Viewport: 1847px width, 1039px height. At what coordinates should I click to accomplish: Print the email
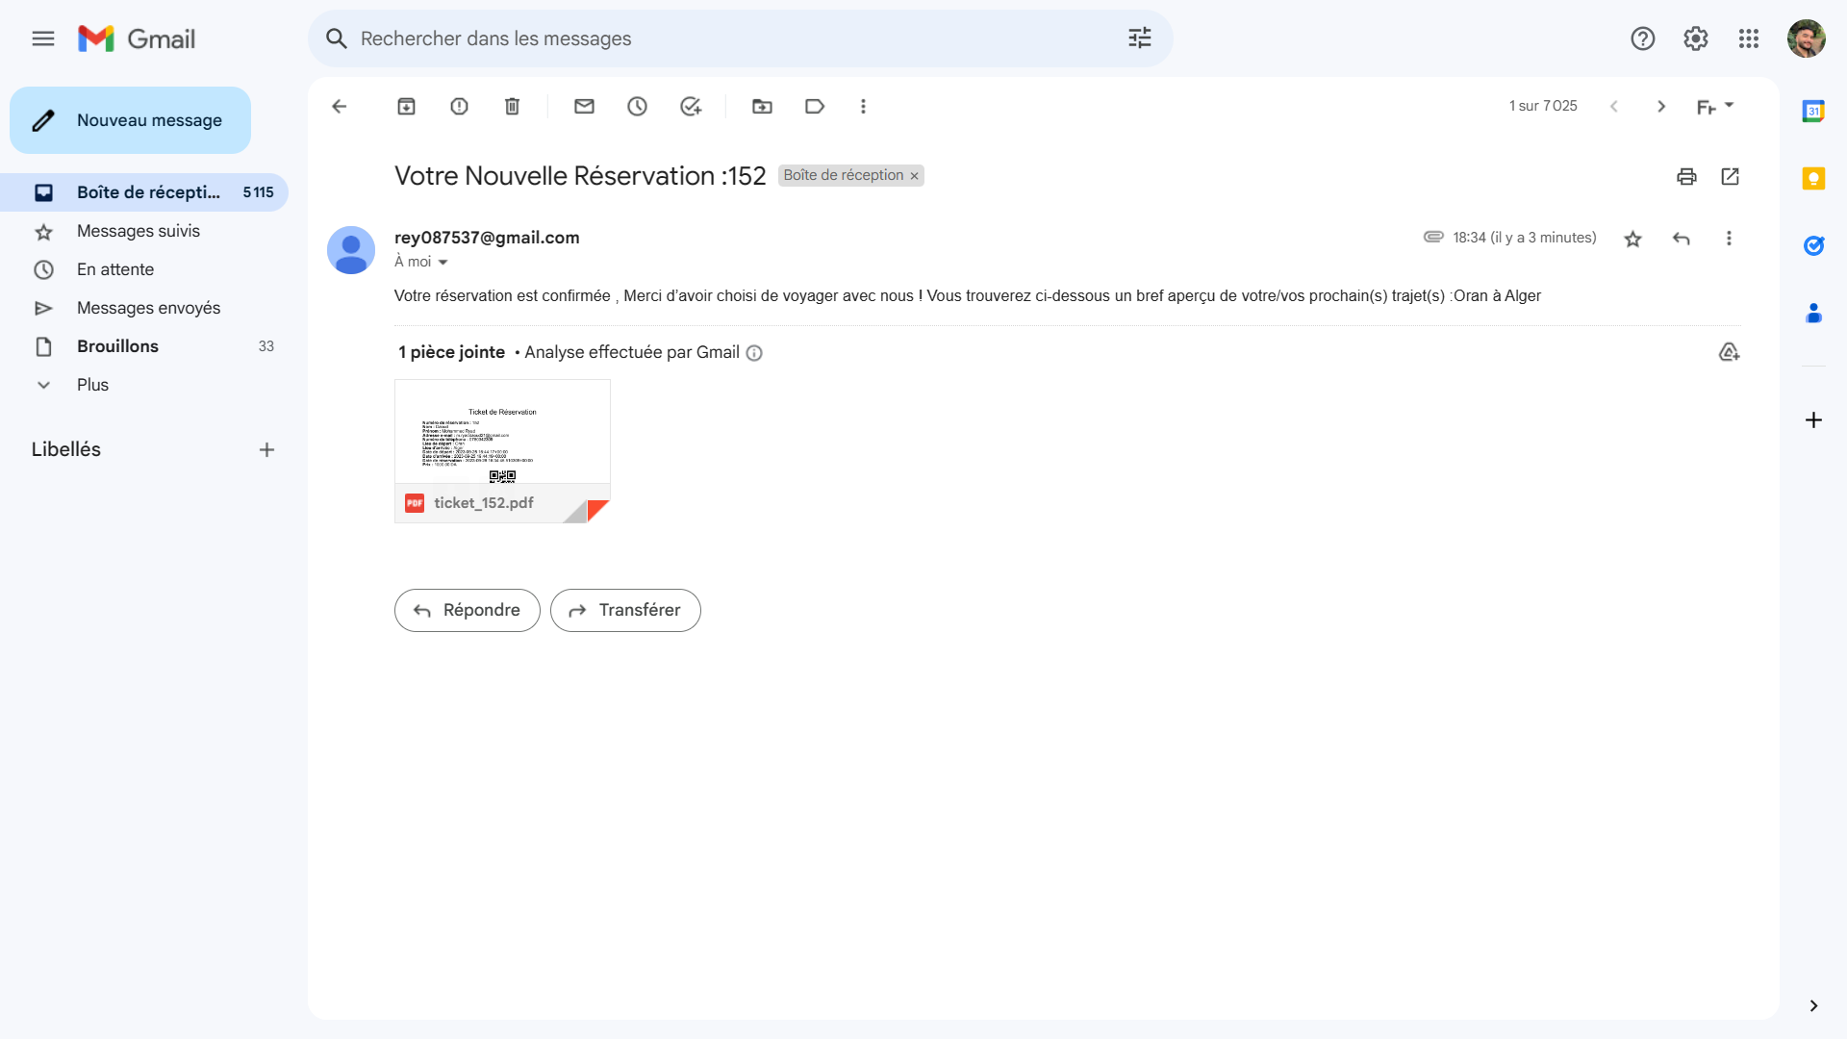[x=1687, y=177]
